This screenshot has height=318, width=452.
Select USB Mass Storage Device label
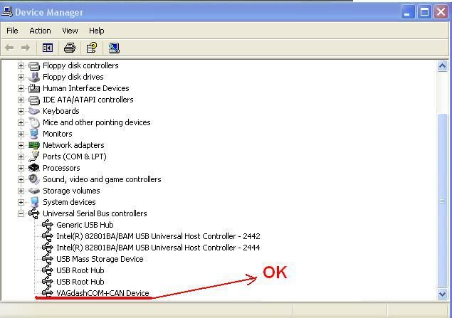coord(100,259)
